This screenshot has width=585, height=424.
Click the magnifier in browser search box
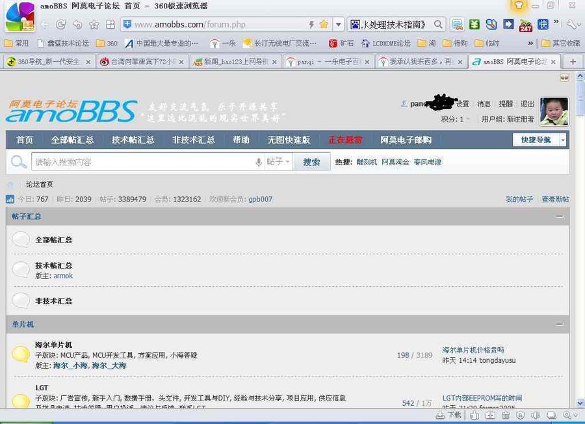[x=438, y=25]
